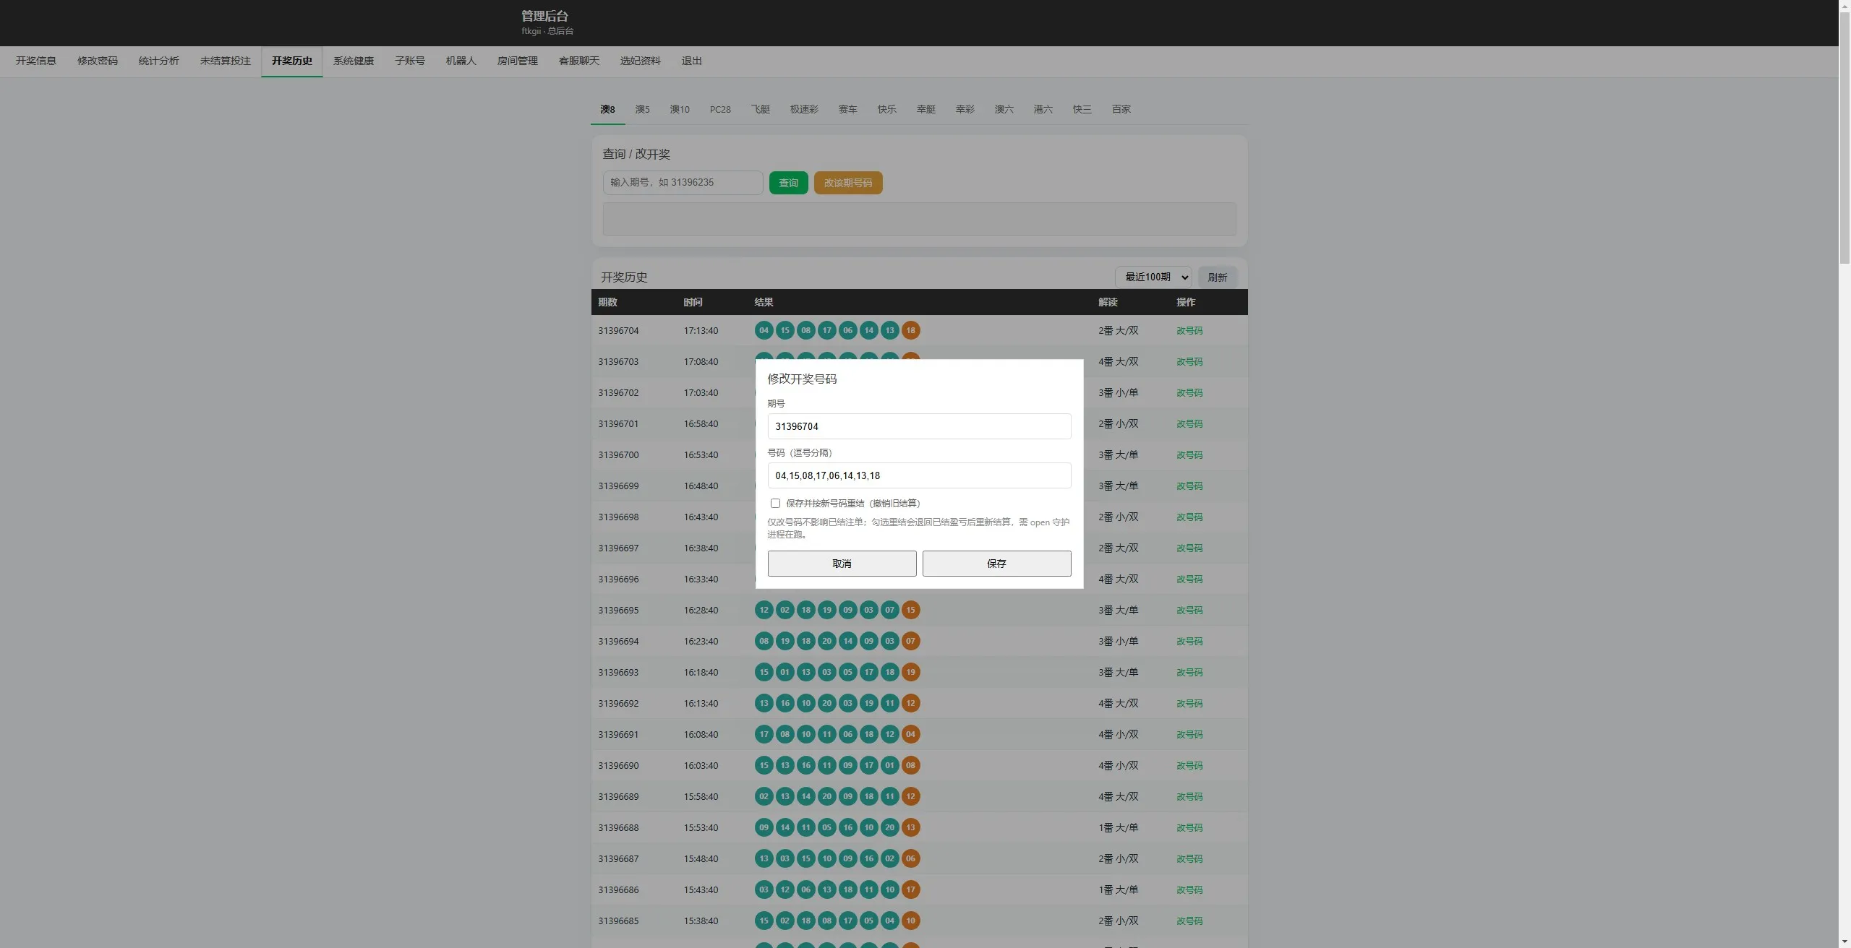The height and width of the screenshot is (948, 1851).
Task: Click 取消 to dismiss the dialog
Action: click(842, 564)
